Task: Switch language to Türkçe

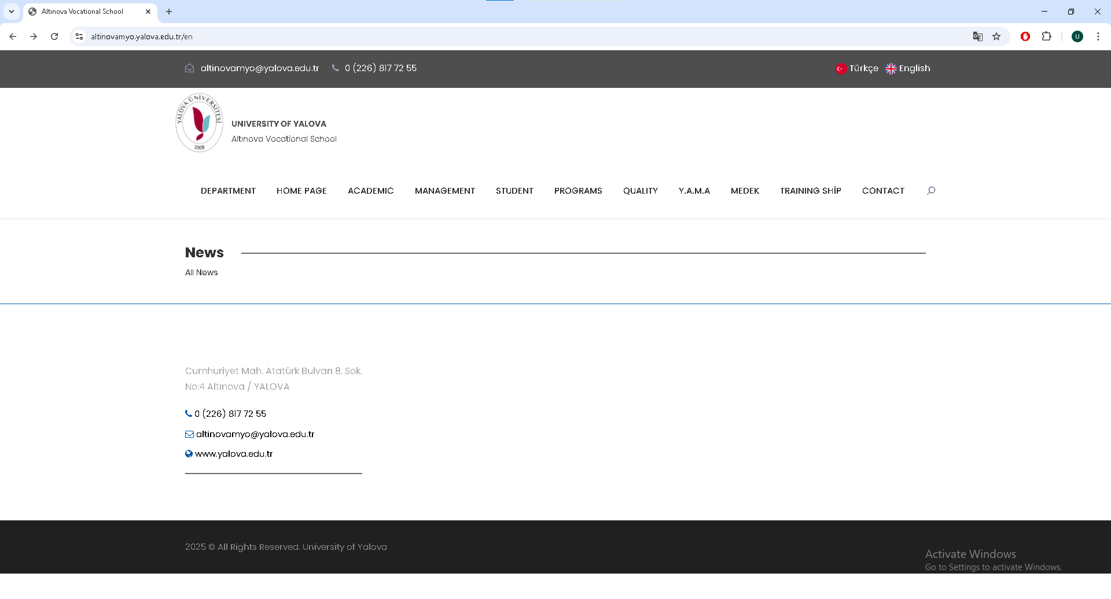Action: click(863, 68)
